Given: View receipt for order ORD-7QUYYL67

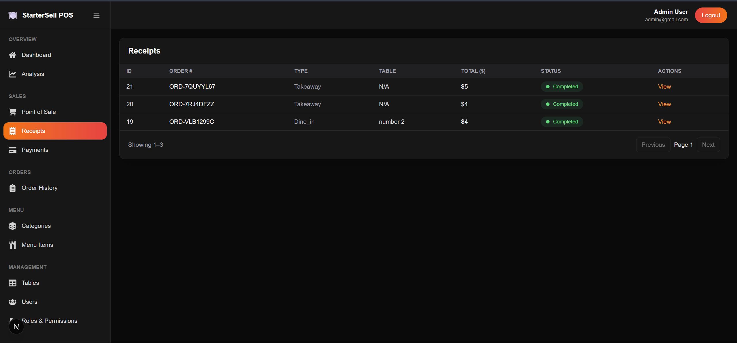Looking at the screenshot, I should coord(664,87).
